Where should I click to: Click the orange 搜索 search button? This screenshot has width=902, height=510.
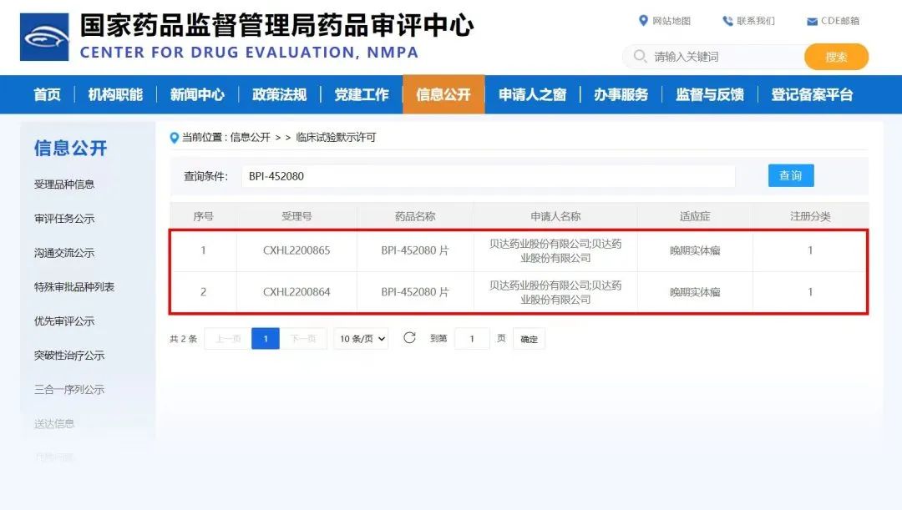836,57
